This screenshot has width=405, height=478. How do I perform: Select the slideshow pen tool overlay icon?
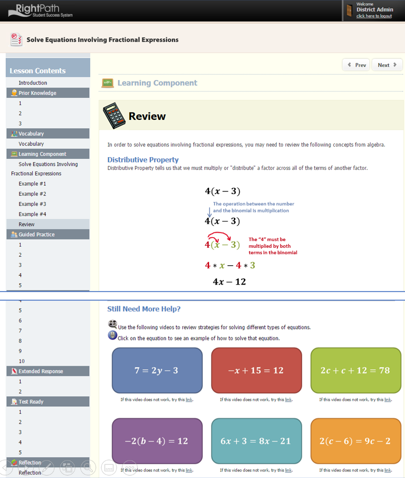tap(46, 467)
